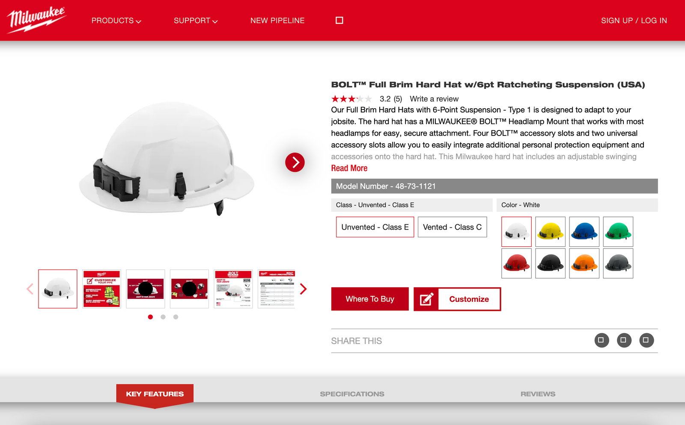
Task: Click the last share icon
Action: tap(646, 340)
